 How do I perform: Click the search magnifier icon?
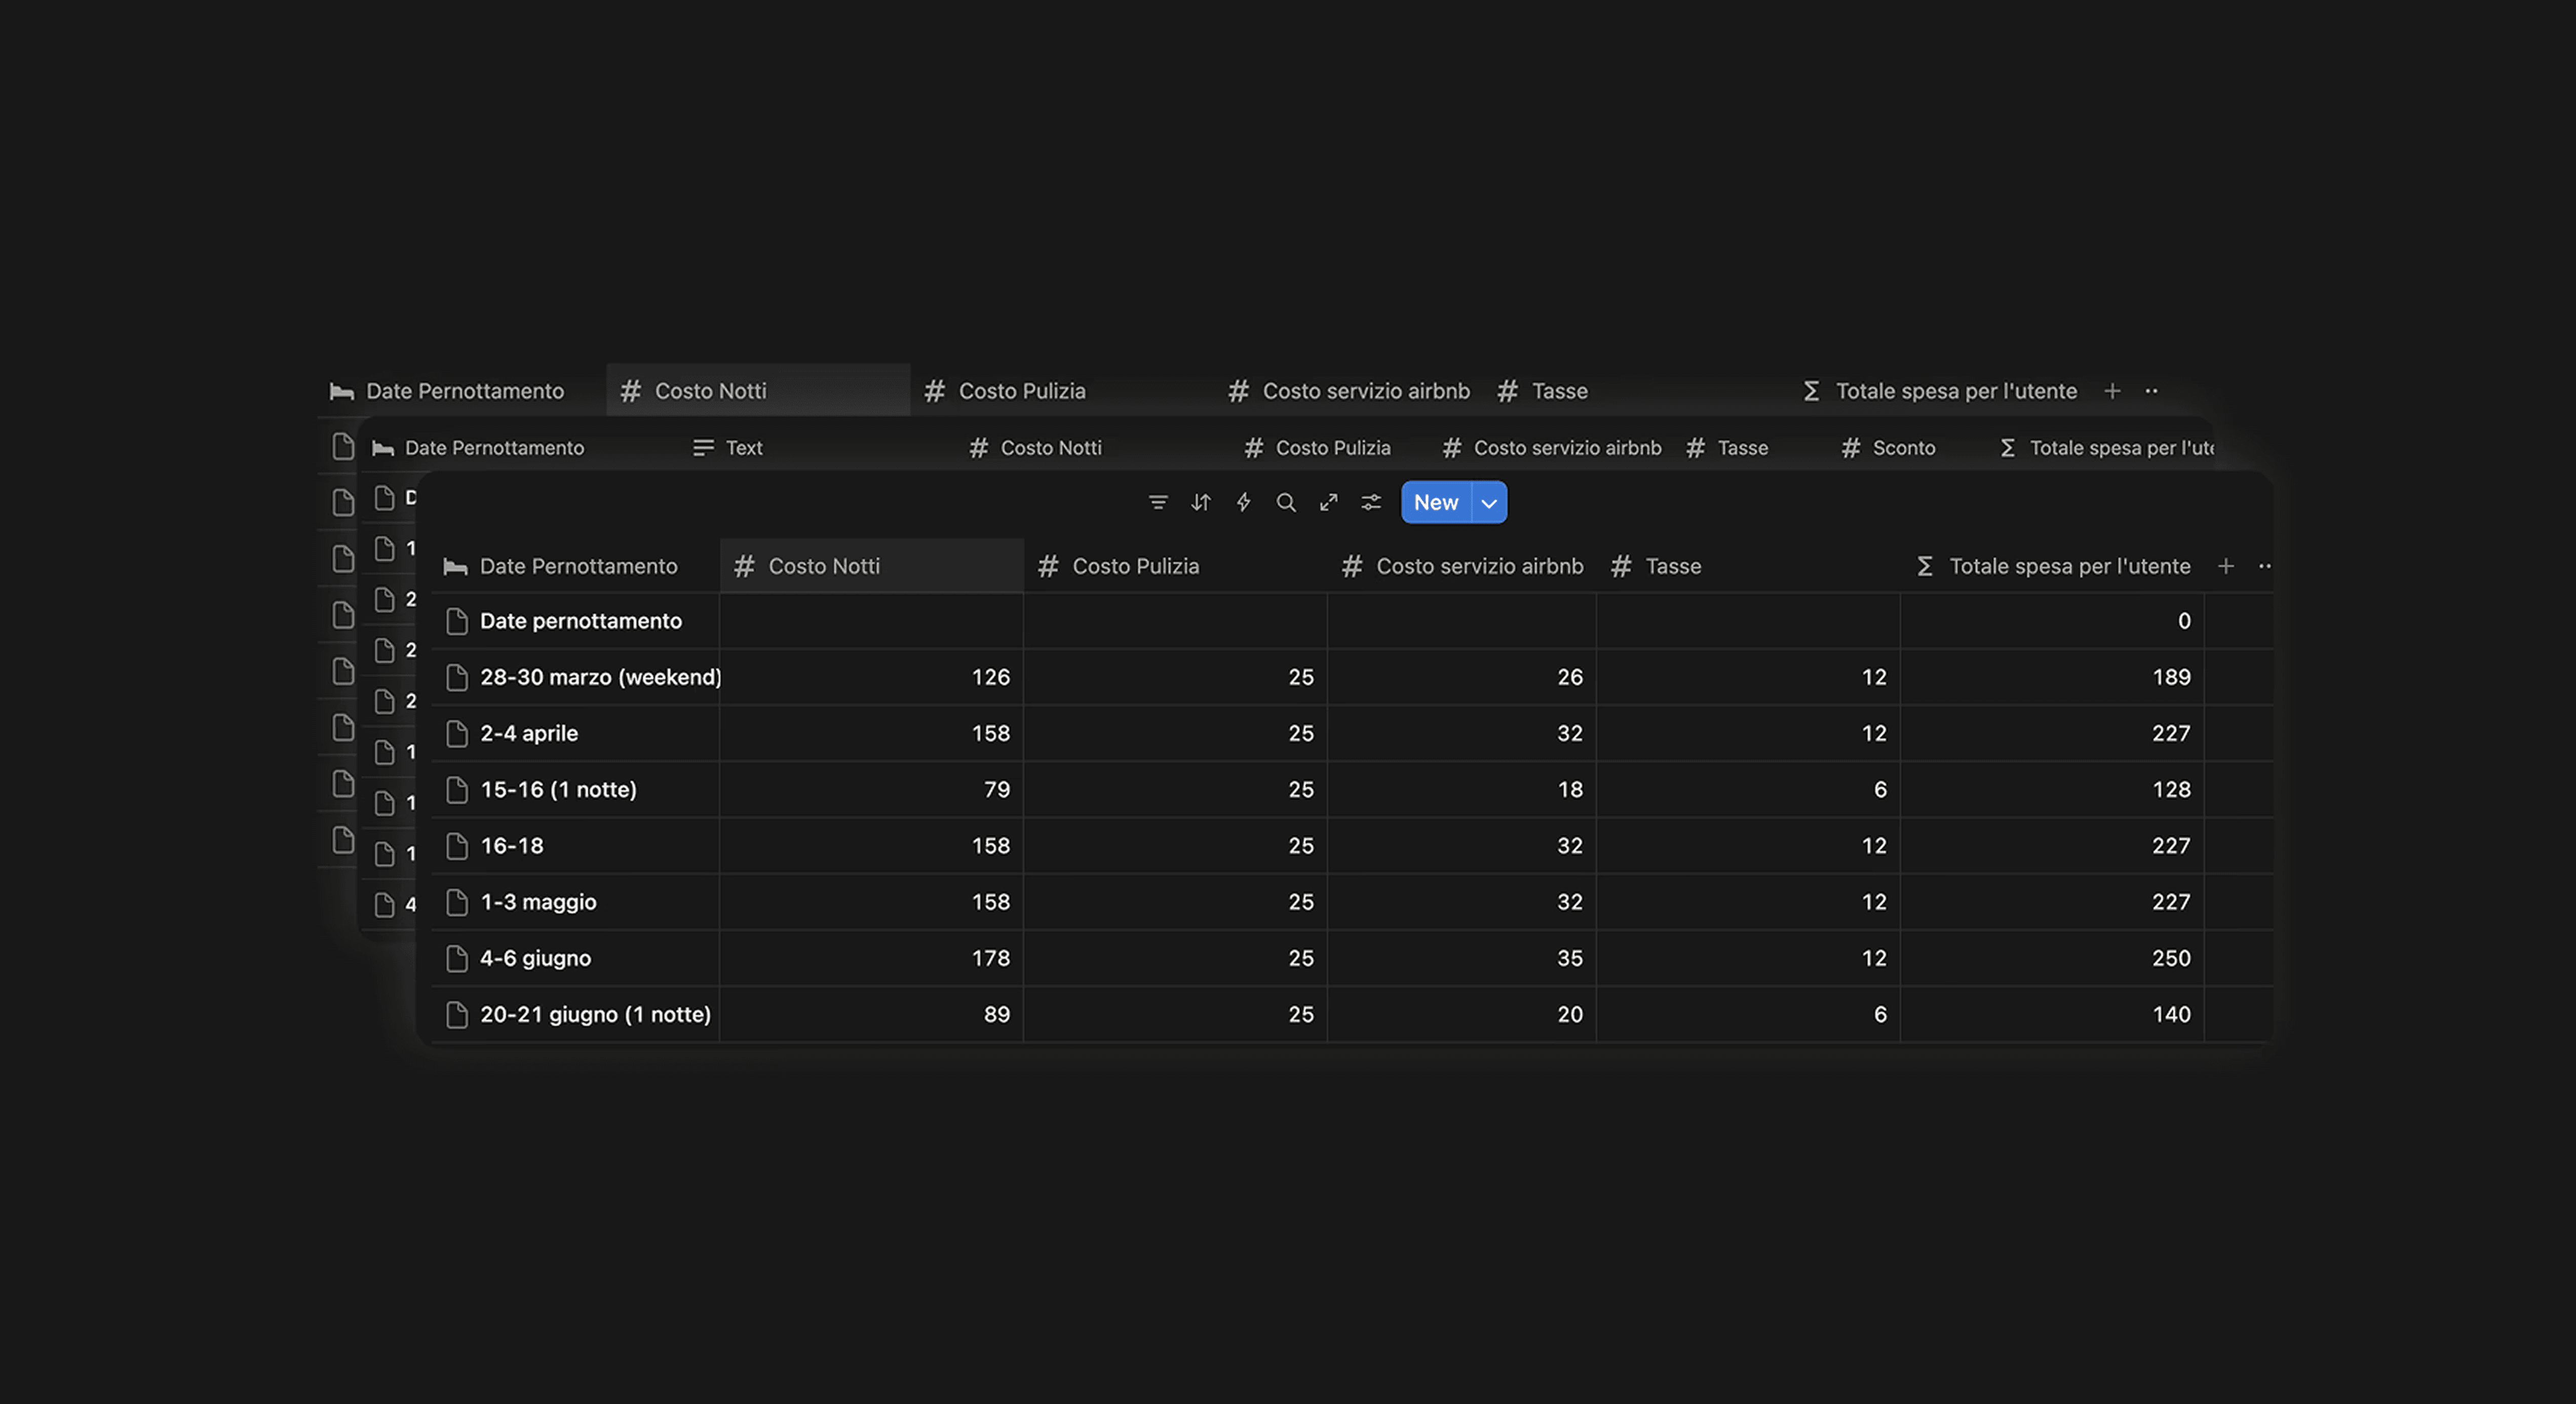click(1286, 503)
